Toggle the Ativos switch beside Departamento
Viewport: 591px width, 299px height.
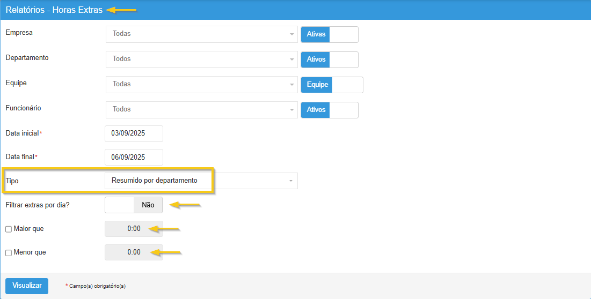pyautogui.click(x=329, y=59)
